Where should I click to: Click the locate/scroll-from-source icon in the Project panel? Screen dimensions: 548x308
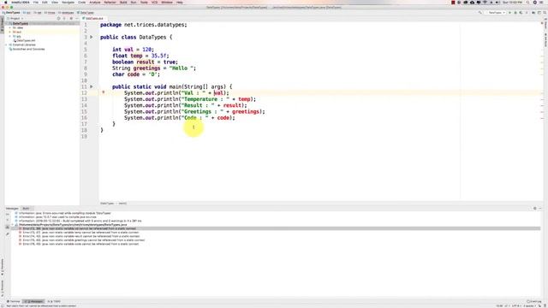[x=58, y=18]
